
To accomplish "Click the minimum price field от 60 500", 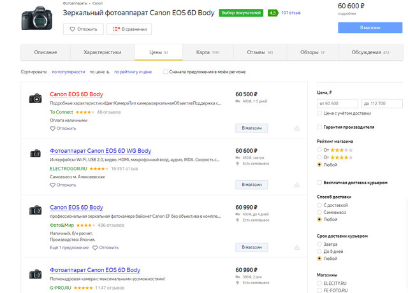I will pyautogui.click(x=337, y=103).
